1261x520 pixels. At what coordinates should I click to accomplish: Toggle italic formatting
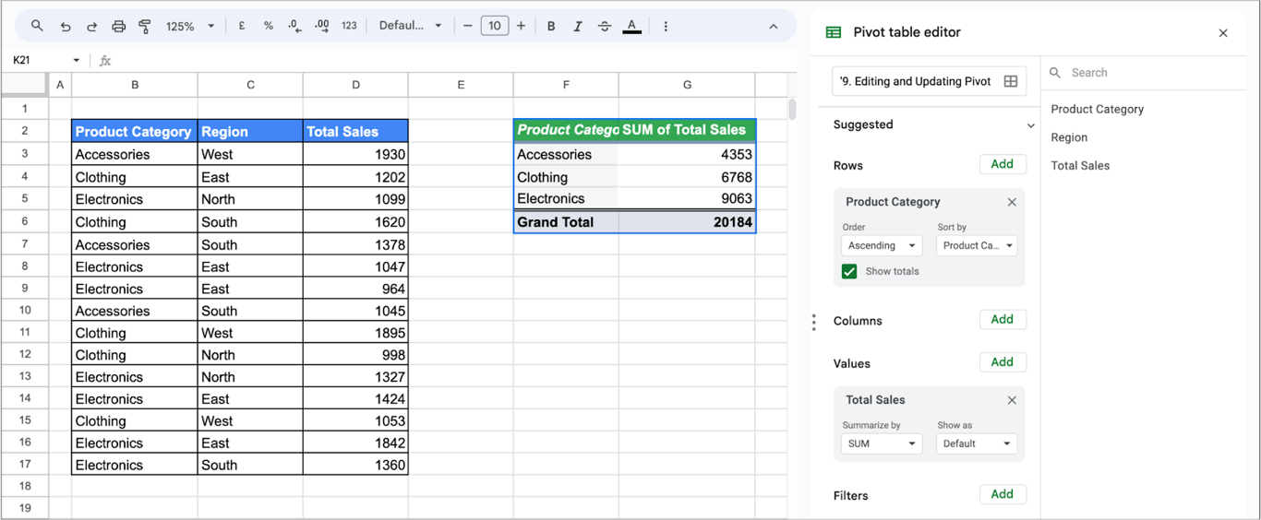coord(578,26)
